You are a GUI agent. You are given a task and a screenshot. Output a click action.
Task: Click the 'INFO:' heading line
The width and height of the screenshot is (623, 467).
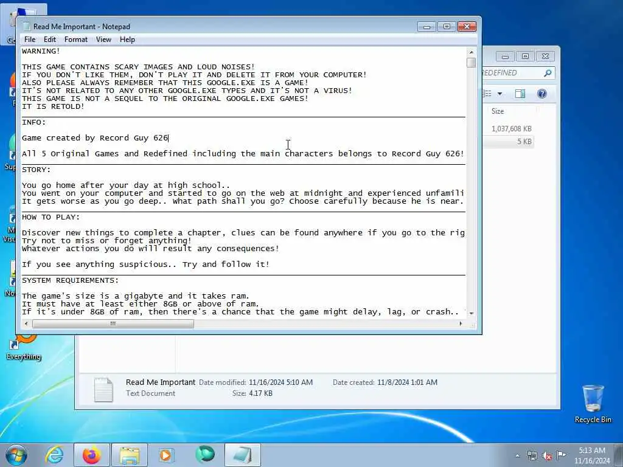(34, 122)
